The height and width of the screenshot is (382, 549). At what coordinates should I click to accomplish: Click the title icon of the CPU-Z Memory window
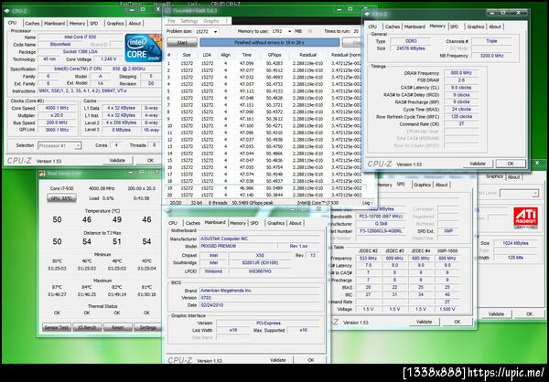(x=367, y=15)
